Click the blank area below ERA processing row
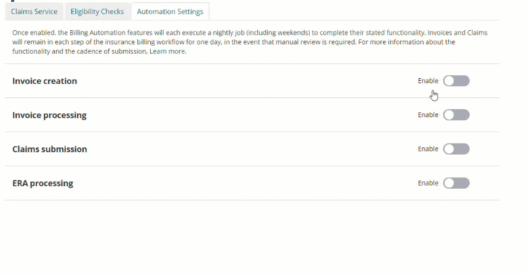The height and width of the screenshot is (275, 527). [x=246, y=234]
